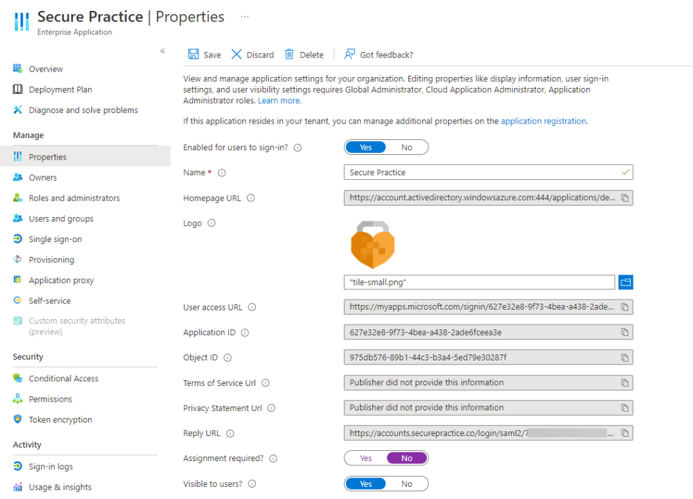693x499 pixels.
Task: Follow the Learn more link
Action: click(279, 101)
